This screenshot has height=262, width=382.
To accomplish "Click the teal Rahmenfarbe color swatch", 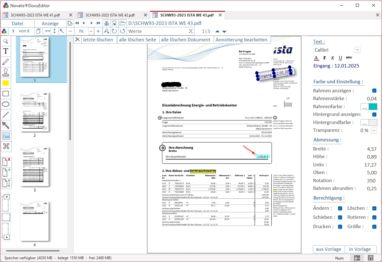I will [x=373, y=107].
